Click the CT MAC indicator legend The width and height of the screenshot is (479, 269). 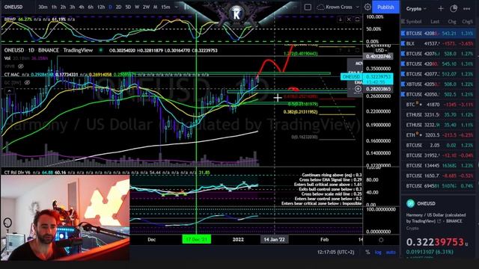(x=12, y=75)
